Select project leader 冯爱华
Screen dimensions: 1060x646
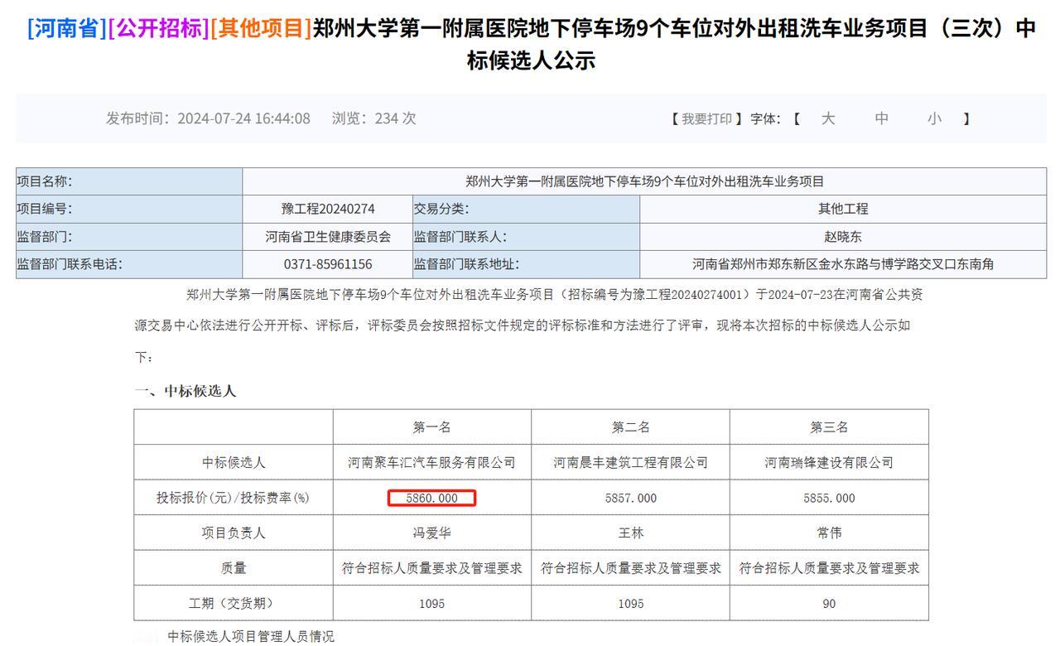pyautogui.click(x=432, y=533)
